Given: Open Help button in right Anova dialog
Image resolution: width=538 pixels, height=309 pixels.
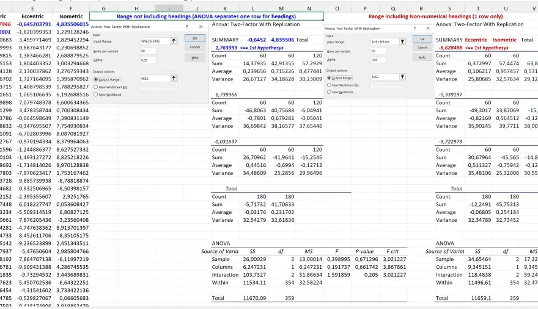Looking at the screenshot, I should (x=422, y=57).
